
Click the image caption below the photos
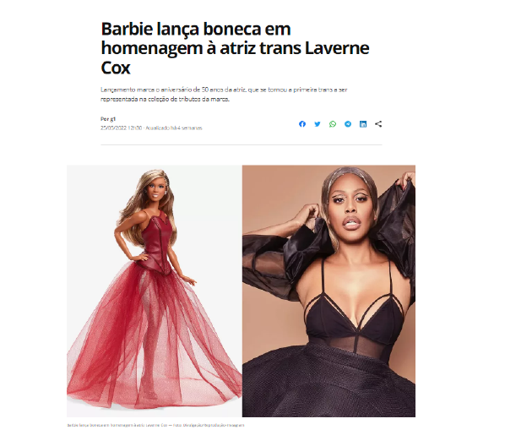pos(156,426)
